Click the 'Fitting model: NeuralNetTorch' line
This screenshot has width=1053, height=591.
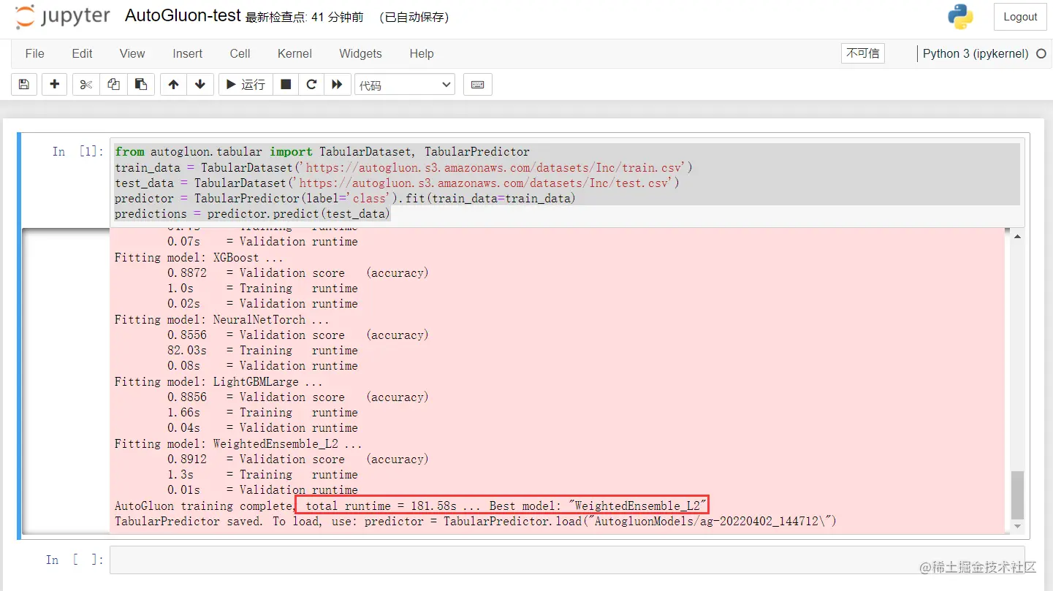click(222, 319)
